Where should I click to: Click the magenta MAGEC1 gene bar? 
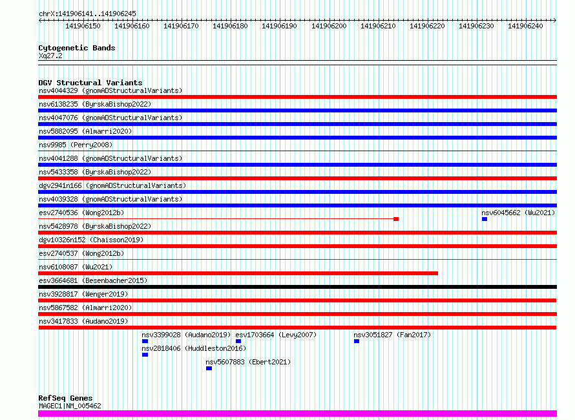(297, 414)
